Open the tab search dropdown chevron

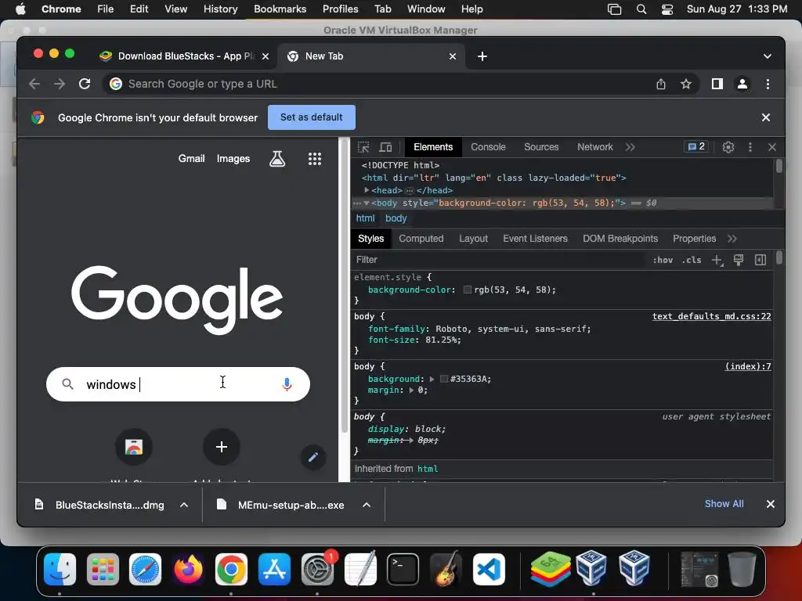coord(768,56)
